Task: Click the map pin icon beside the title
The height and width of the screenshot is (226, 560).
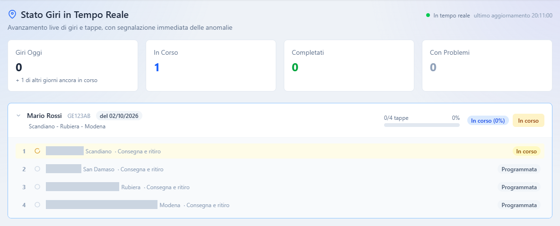Action: coord(12,14)
